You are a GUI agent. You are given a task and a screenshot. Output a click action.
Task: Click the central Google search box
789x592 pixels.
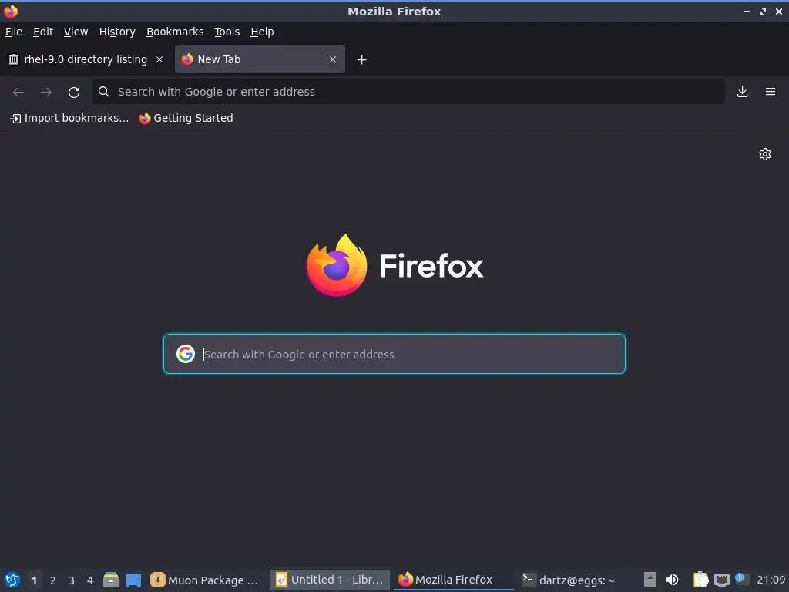(394, 354)
